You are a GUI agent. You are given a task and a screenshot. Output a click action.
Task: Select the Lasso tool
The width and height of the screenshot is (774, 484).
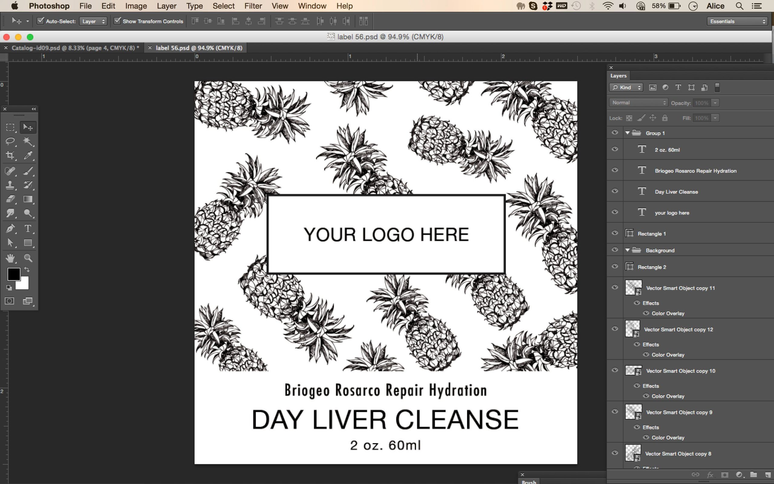pos(10,142)
